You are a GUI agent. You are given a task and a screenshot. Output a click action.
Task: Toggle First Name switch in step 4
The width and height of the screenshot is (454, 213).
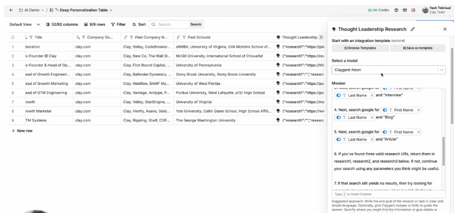point(385,110)
